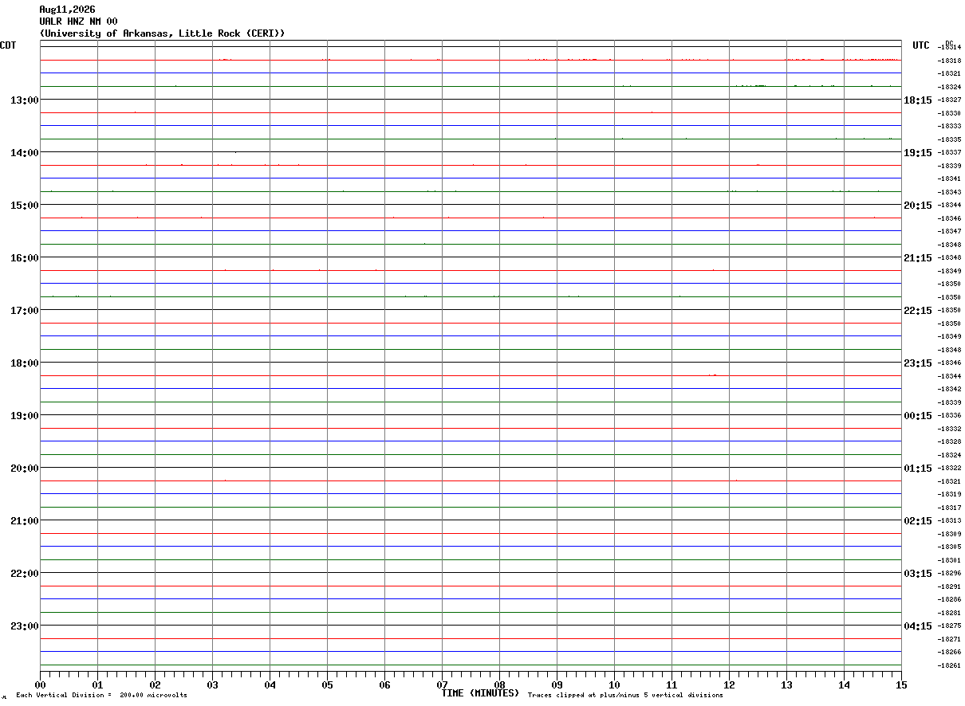Screen dimensions: 965x706
Task: Click the Aug11,2026 date header
Action: coord(67,10)
